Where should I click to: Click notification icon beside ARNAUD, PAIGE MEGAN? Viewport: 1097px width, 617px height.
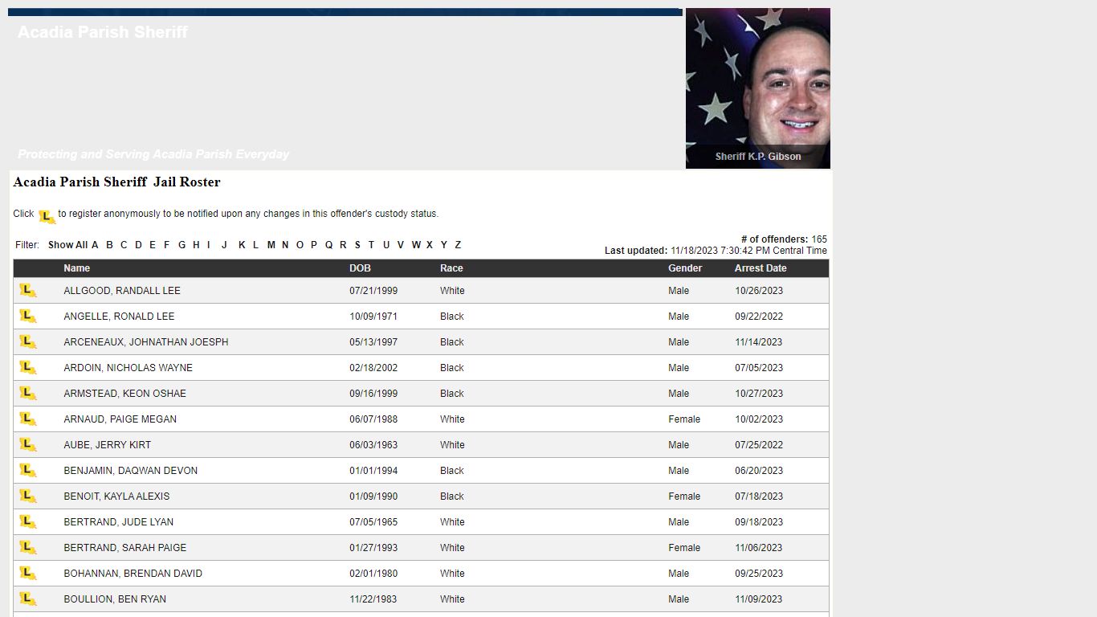pyautogui.click(x=28, y=419)
